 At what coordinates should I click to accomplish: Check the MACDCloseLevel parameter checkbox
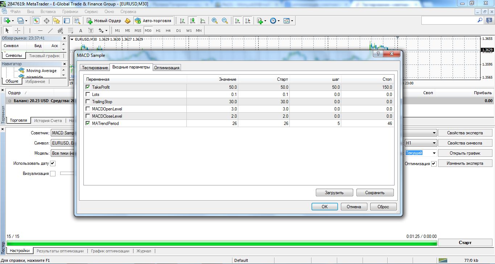point(87,116)
